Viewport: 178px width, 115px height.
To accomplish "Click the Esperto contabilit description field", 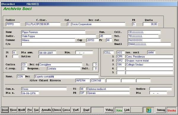I will point(66,77).
